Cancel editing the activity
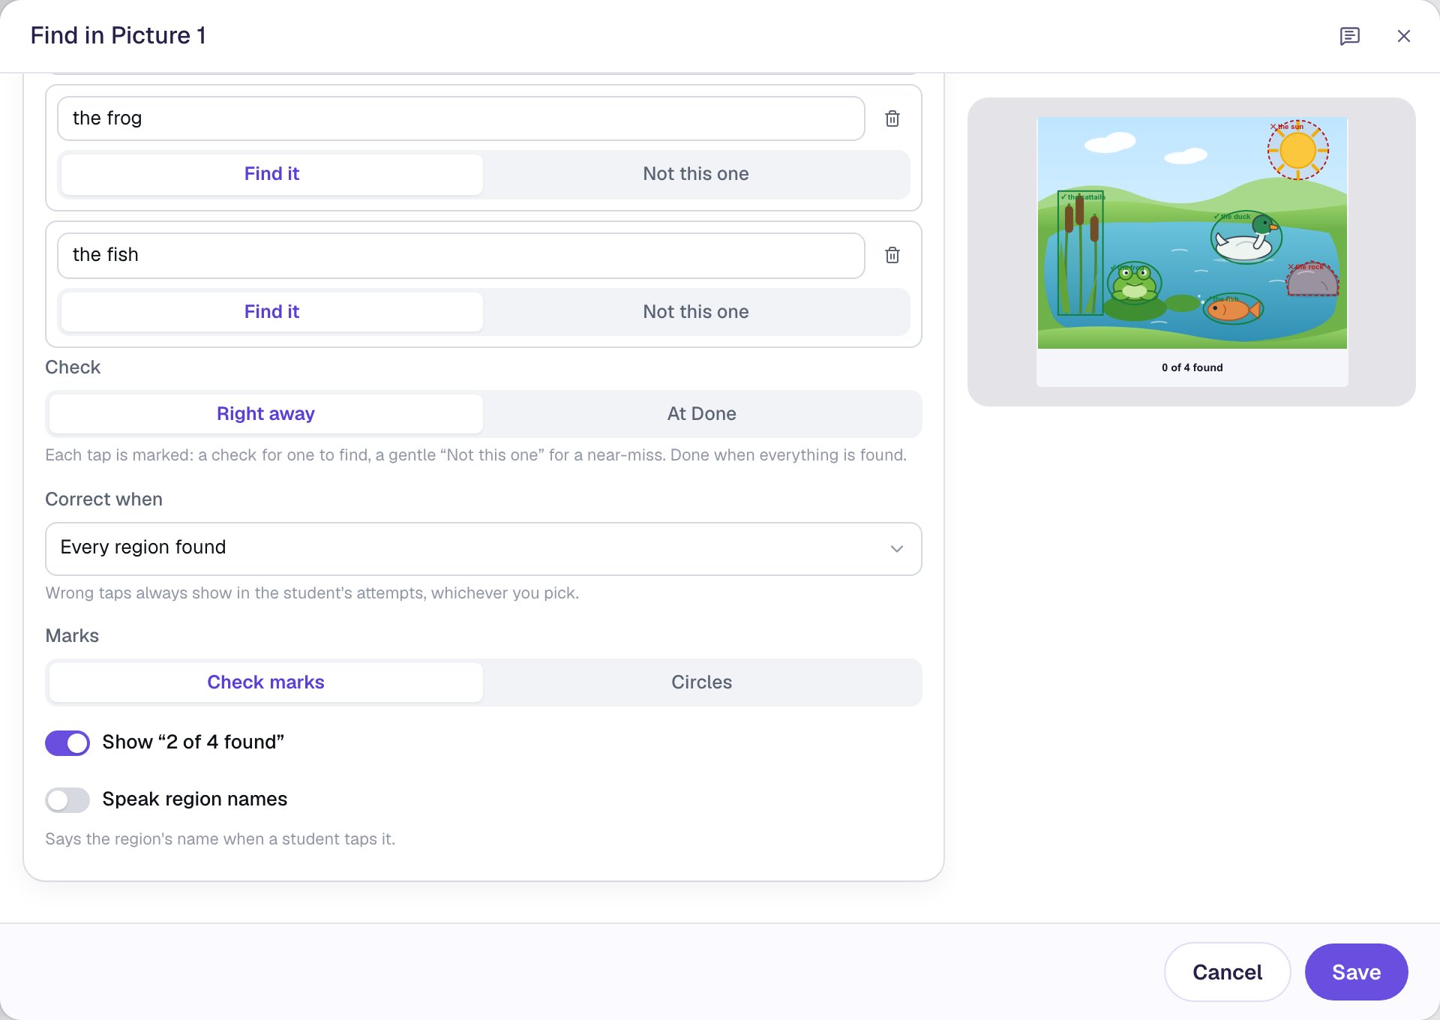The width and height of the screenshot is (1440, 1020). [1227, 972]
